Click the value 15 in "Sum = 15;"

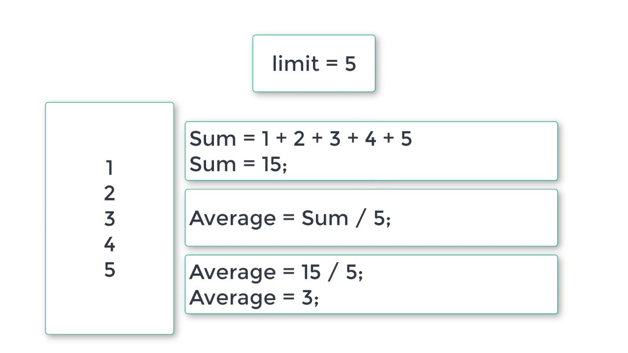[271, 164]
